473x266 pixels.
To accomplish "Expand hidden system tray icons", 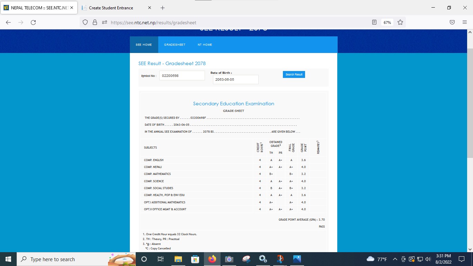I will coord(395,259).
